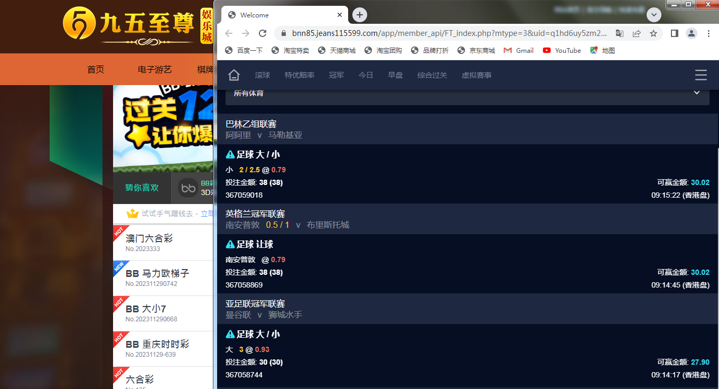
Task: Switch to 今日 tab
Action: pos(366,75)
